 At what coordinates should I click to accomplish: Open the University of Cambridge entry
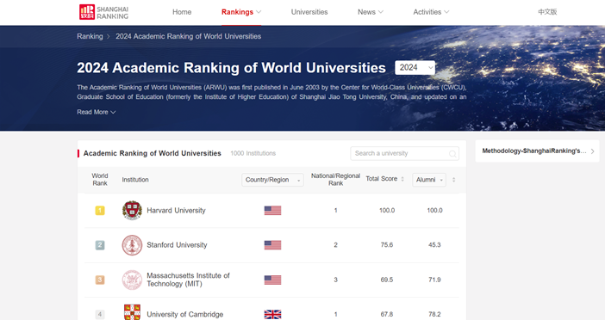coord(184,314)
